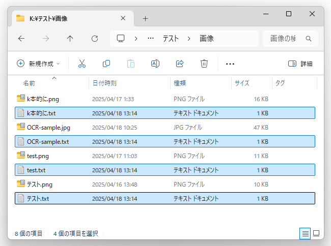This screenshot has width=331, height=246.
Task: Click status text 4 個の項目を選択
Action: pos(75,234)
